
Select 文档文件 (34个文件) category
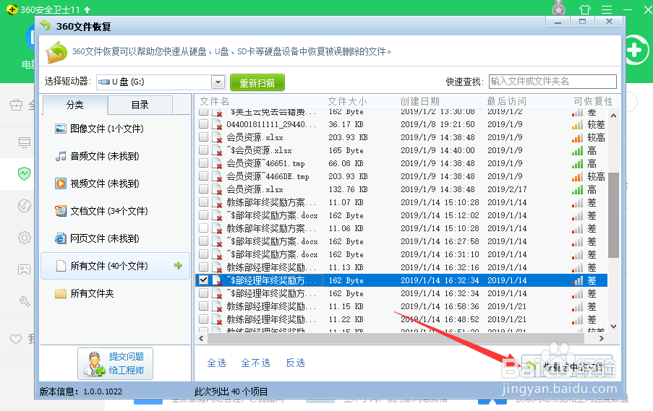(x=115, y=211)
